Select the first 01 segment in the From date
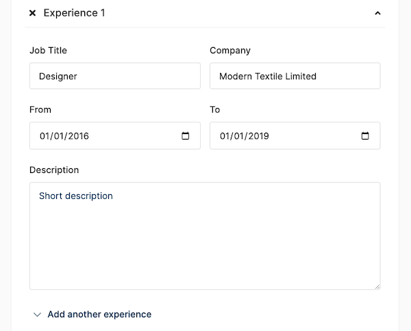This screenshot has width=411, height=331. coord(45,135)
